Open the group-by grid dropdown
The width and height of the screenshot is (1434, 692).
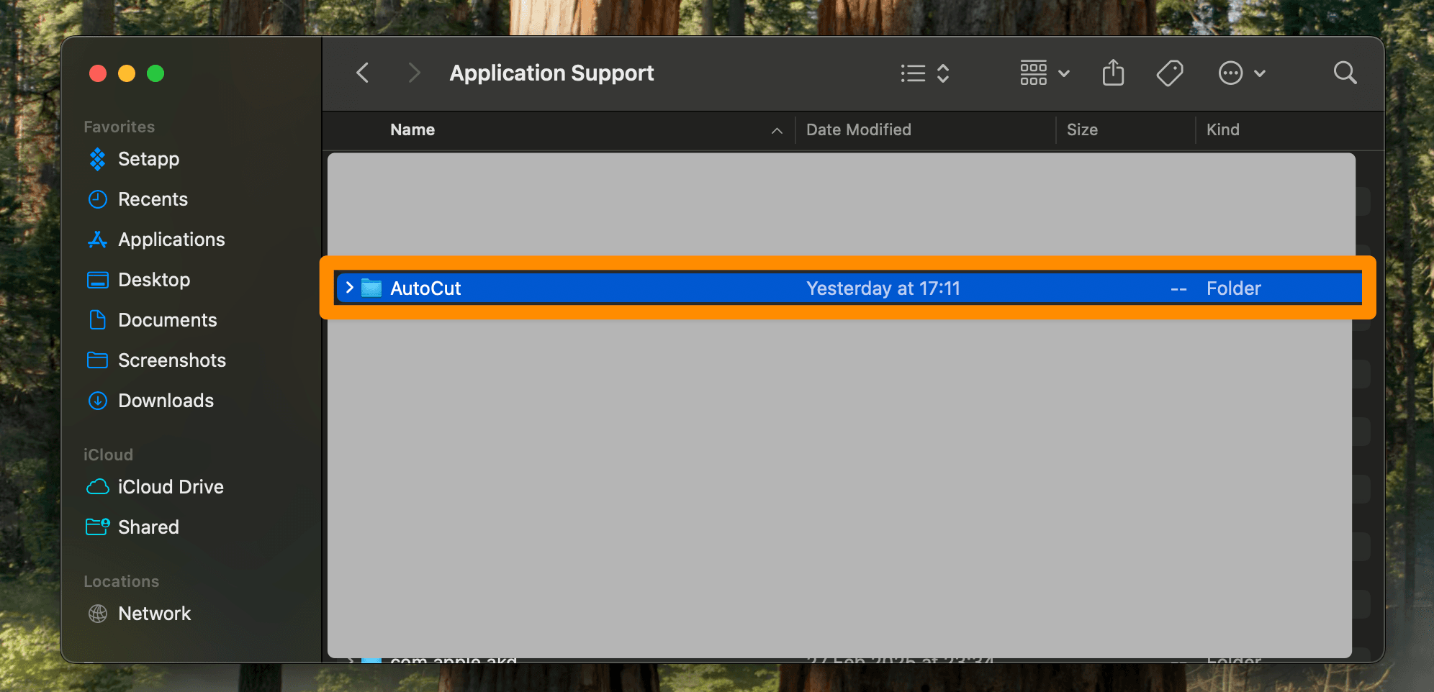(1045, 73)
